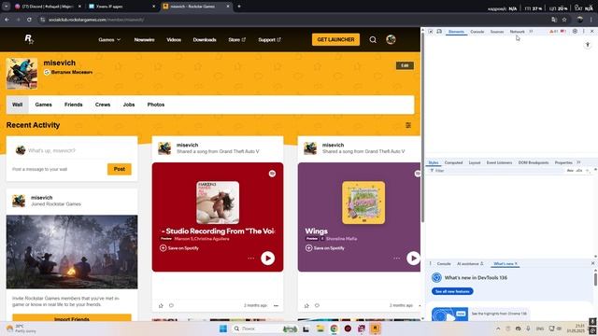Open the Spotify options on the red card
Image resolution: width=598 pixels, height=336 pixels.
[x=250, y=259]
